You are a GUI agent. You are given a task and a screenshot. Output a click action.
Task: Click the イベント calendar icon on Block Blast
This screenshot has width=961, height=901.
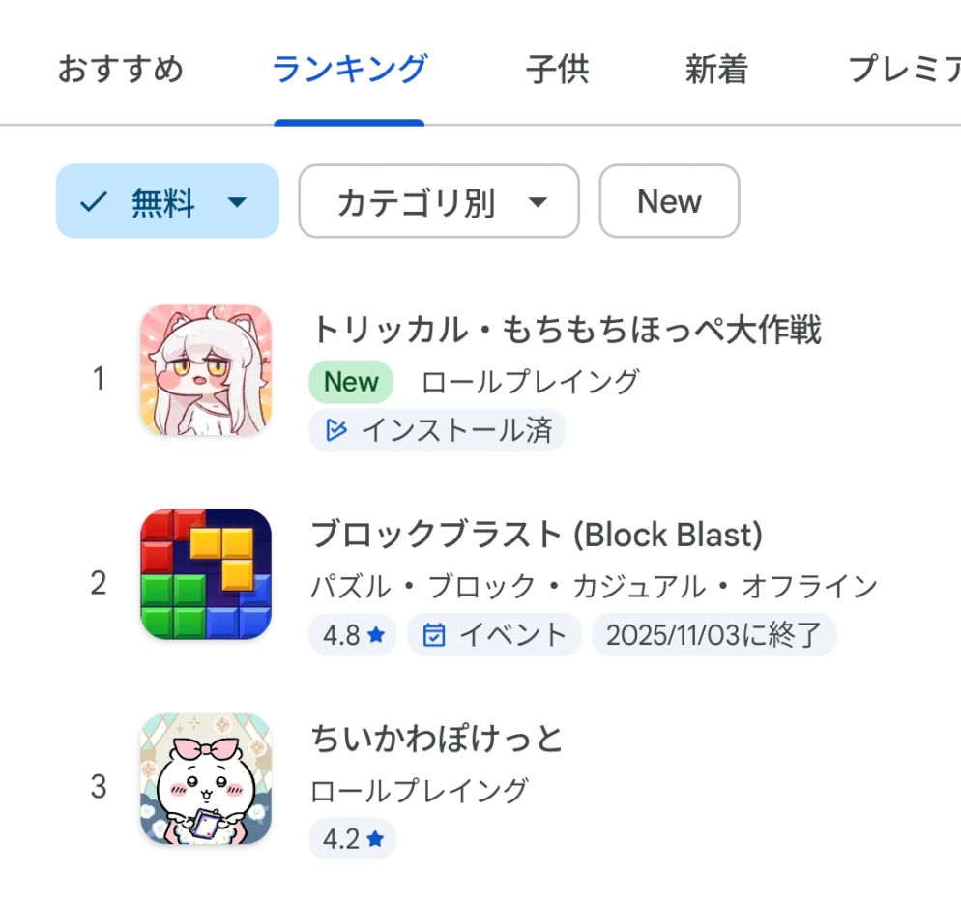pyautogui.click(x=434, y=635)
